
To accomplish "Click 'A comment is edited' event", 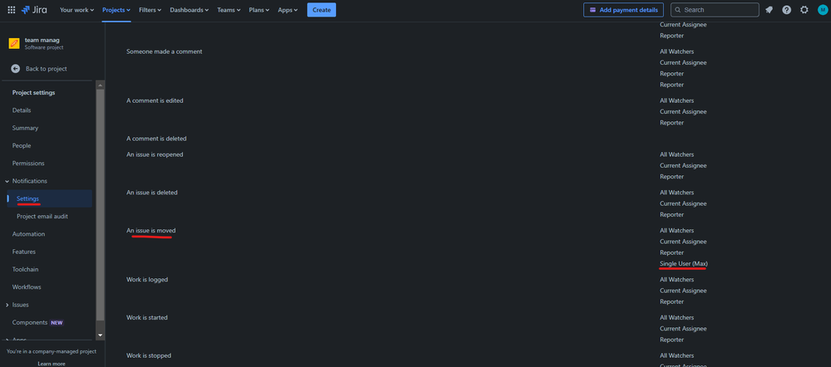I will [155, 100].
